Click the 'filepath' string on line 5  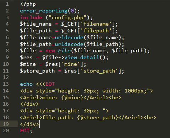click(x=96, y=31)
